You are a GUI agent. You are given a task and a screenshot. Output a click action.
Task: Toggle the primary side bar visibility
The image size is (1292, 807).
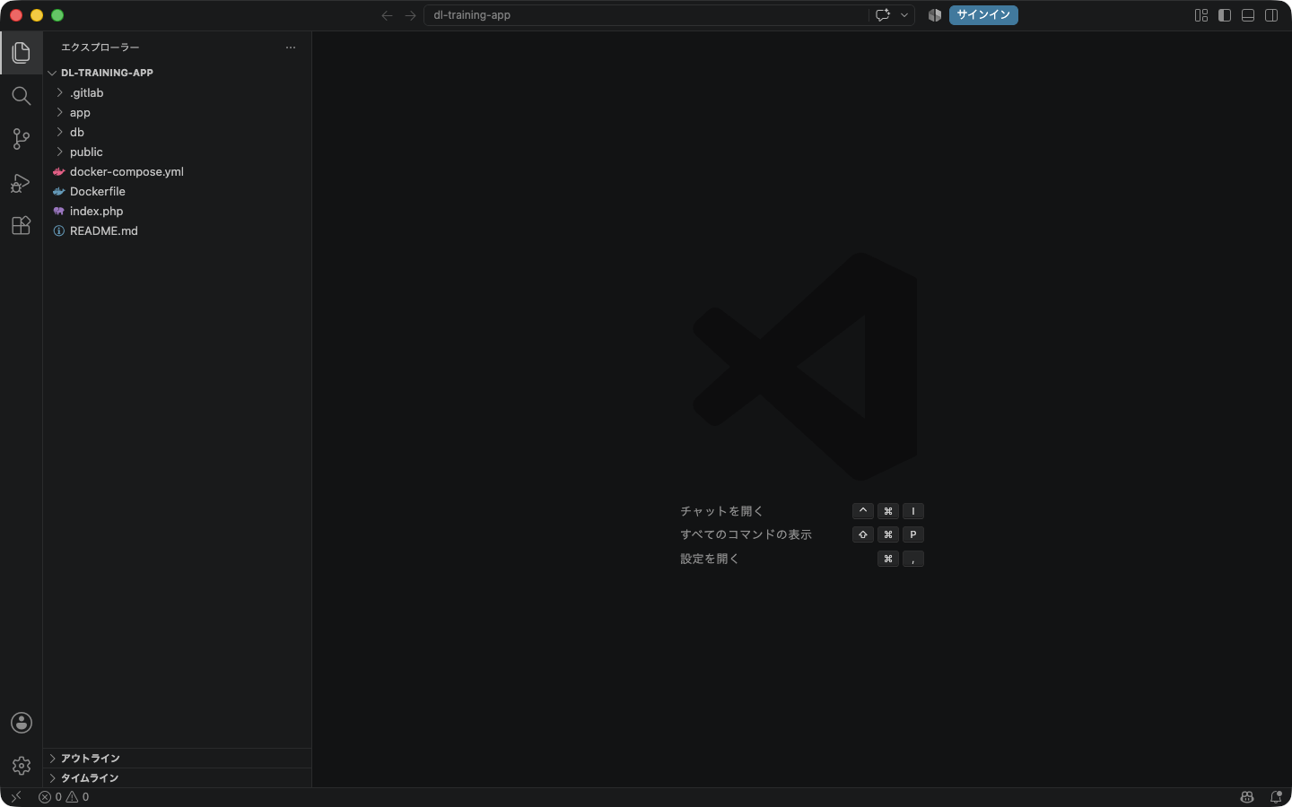pyautogui.click(x=1225, y=15)
